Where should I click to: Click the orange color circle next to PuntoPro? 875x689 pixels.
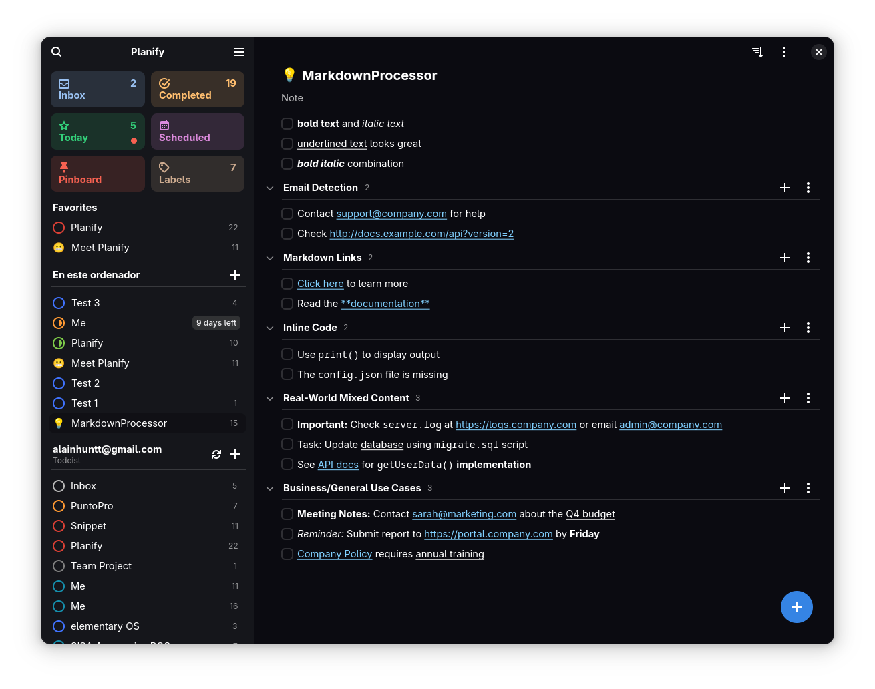(58, 506)
